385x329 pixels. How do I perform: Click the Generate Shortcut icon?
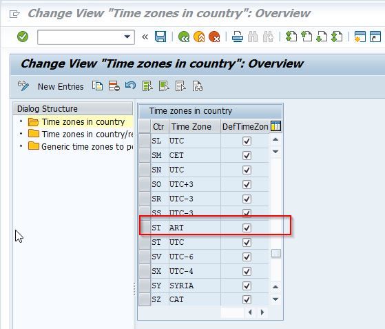375,37
